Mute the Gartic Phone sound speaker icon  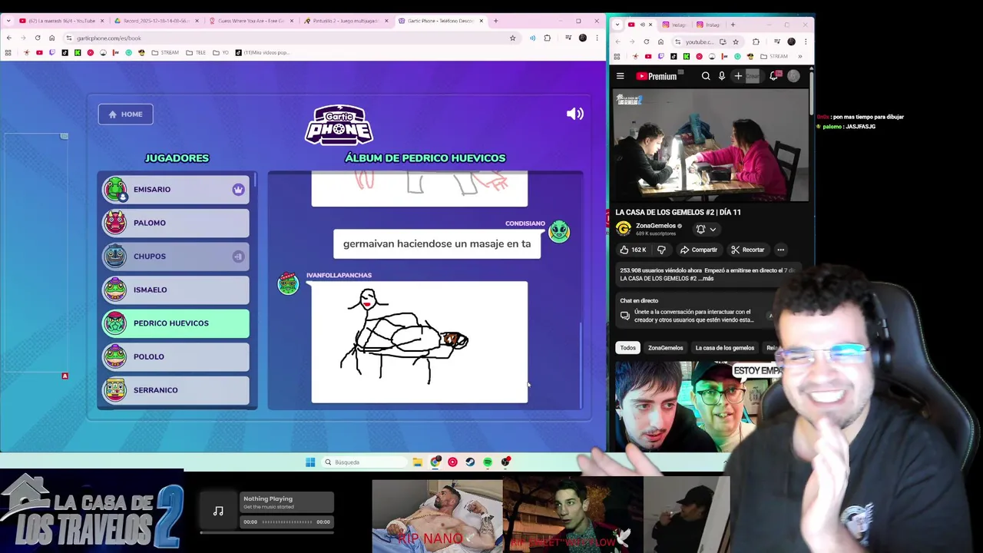(574, 114)
